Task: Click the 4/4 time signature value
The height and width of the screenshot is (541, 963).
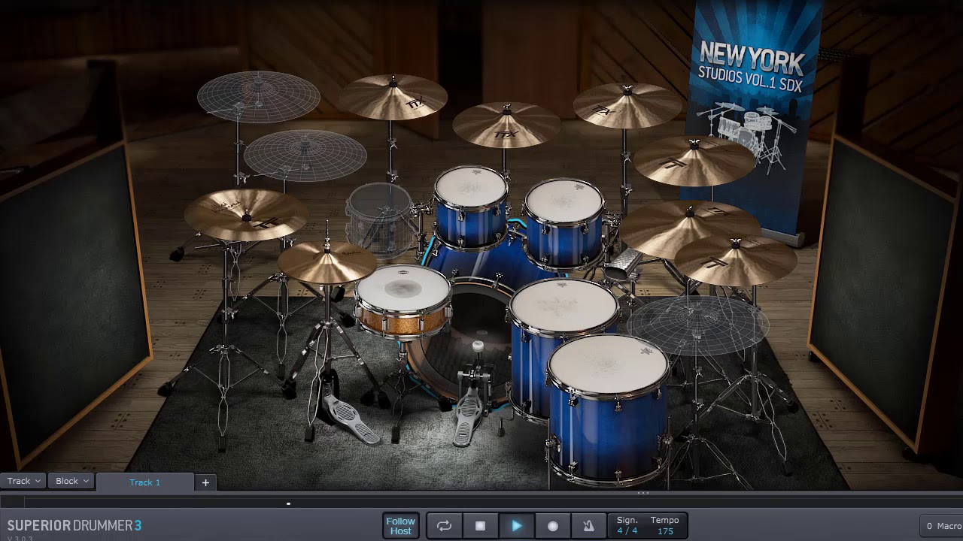Action: pos(627,531)
